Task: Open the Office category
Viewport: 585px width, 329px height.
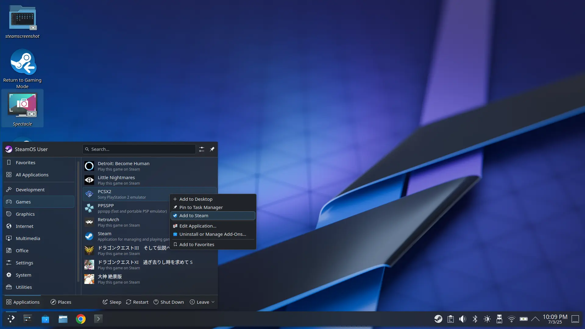Action: (x=39, y=251)
